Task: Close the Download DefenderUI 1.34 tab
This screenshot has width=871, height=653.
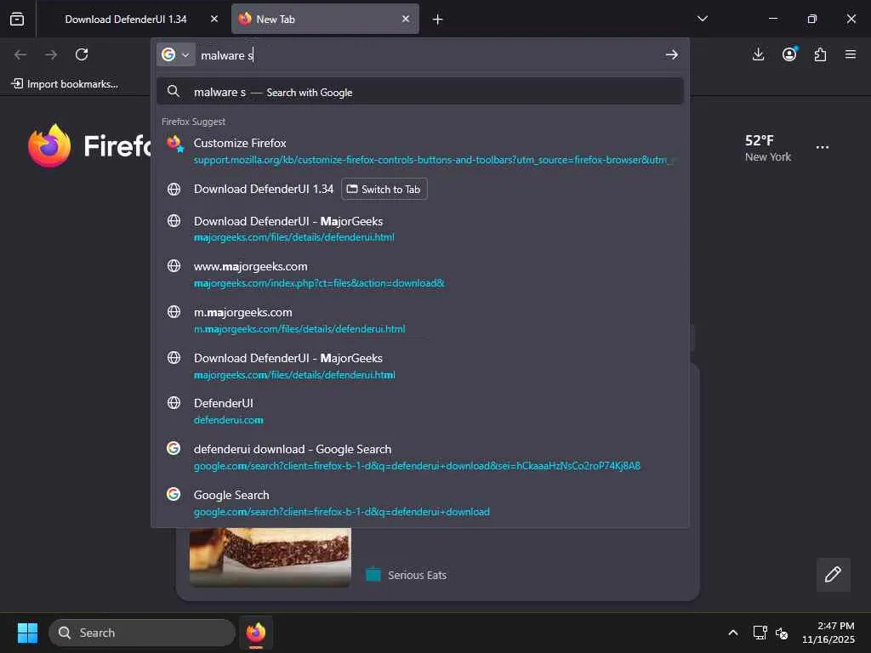Action: click(213, 20)
